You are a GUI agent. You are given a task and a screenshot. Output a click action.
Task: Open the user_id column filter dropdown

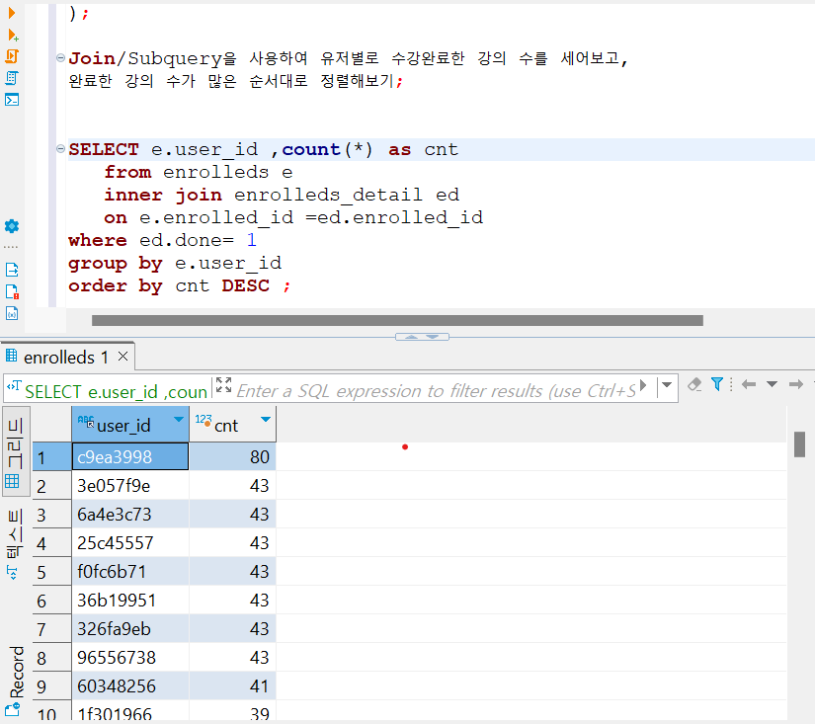pos(179,420)
